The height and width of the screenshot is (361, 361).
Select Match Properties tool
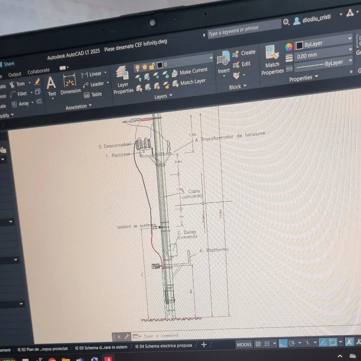pos(272,60)
